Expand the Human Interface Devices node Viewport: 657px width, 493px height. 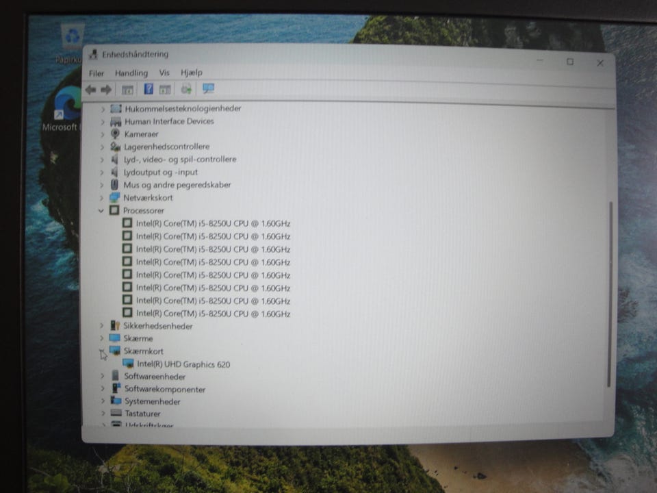click(x=103, y=122)
